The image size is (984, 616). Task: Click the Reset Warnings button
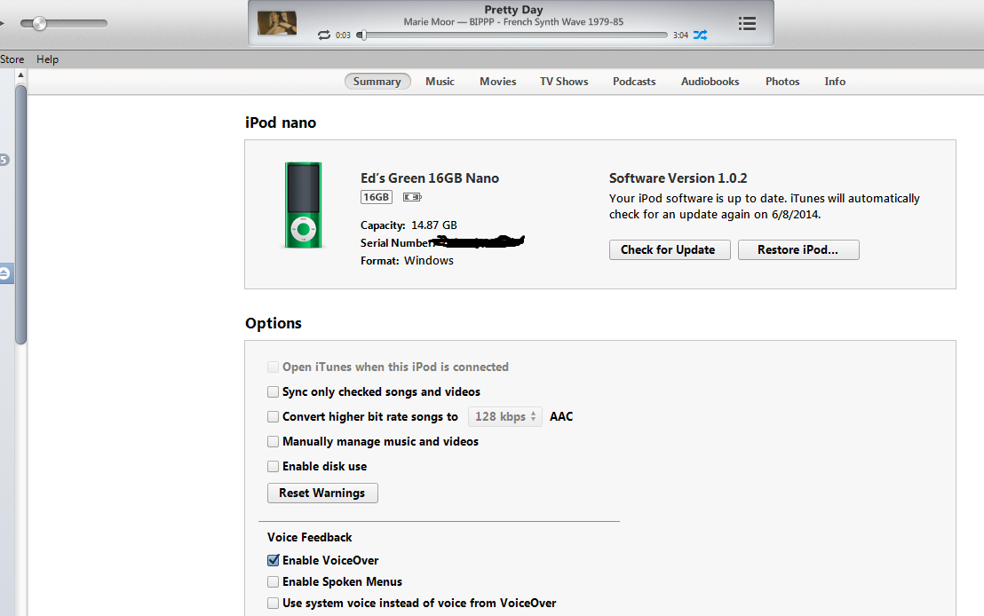pyautogui.click(x=322, y=493)
